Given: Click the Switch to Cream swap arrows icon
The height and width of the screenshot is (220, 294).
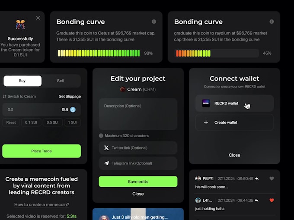Looking at the screenshot, I should pos(4,96).
